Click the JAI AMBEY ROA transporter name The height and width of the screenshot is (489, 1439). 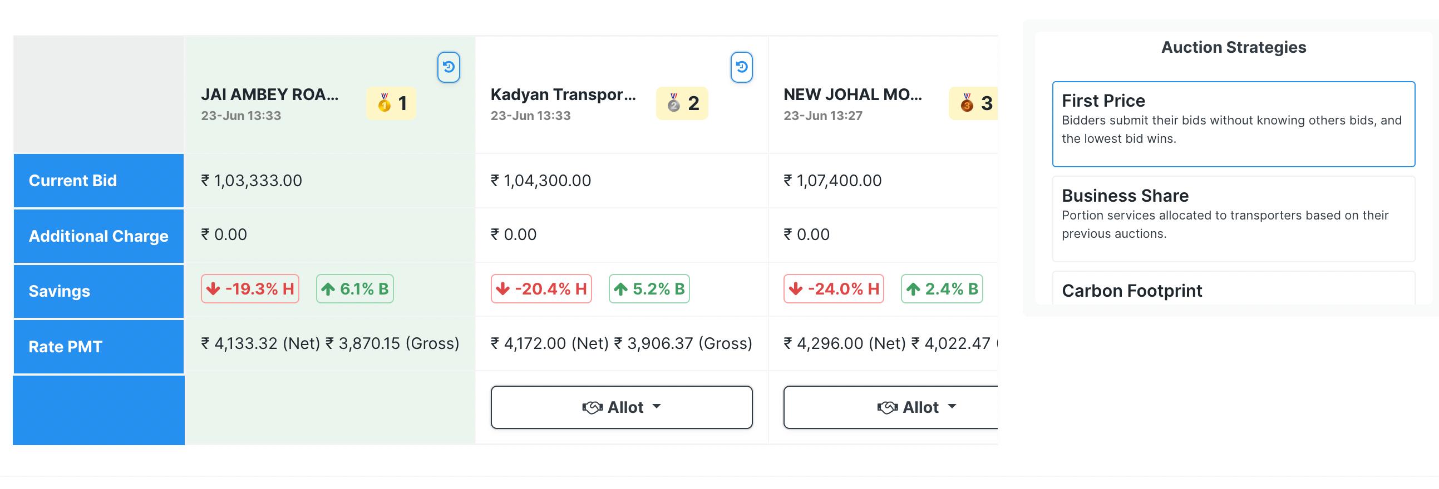(270, 95)
